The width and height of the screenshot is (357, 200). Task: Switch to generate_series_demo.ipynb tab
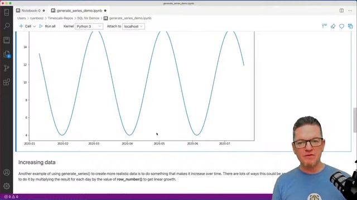point(79,11)
